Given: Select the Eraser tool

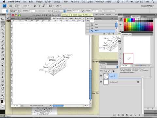Looking at the screenshot, I should pos(2,55).
